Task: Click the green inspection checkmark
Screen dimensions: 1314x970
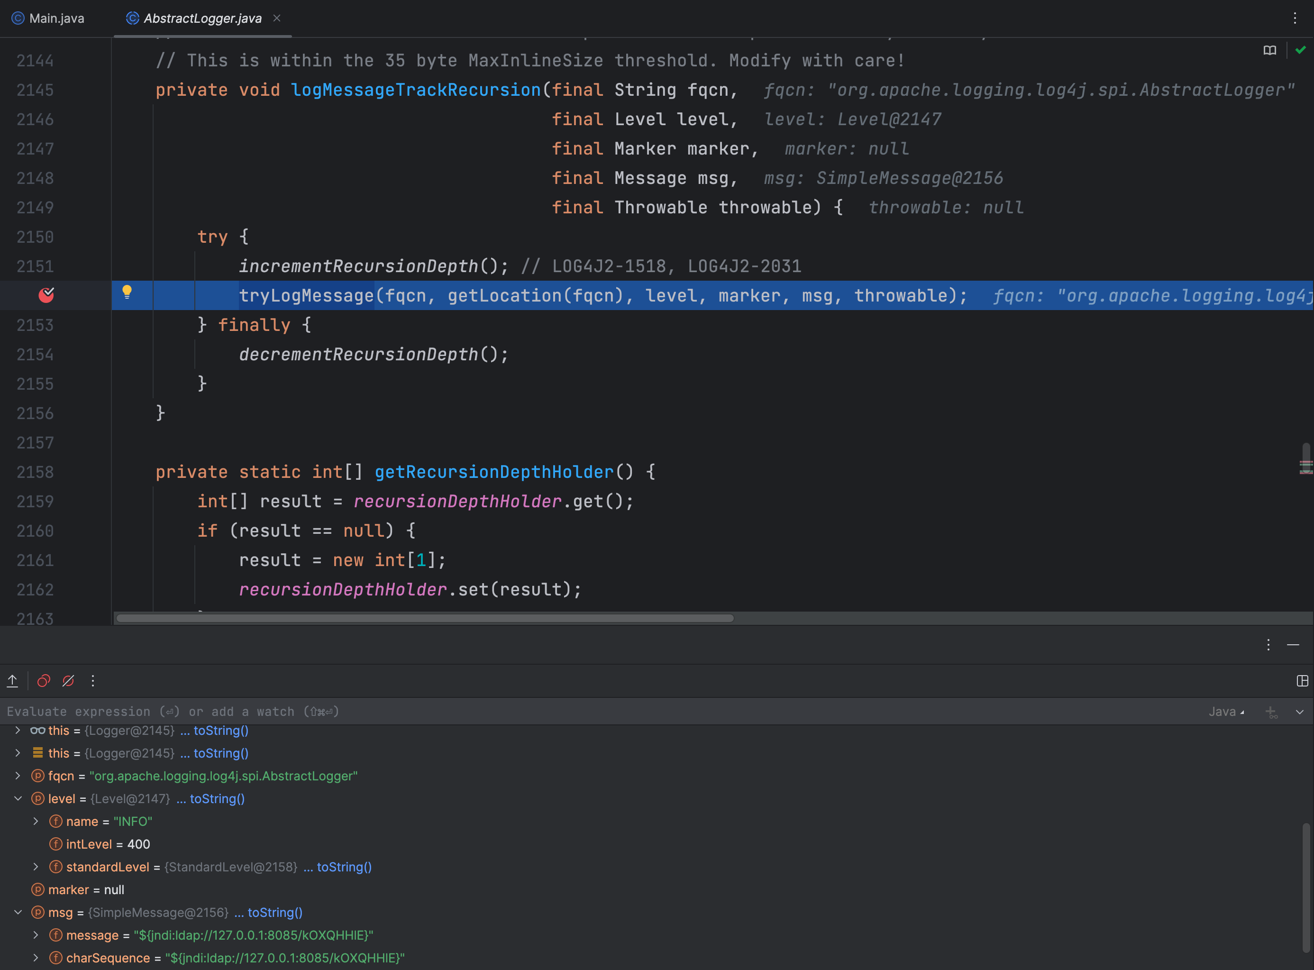Action: coord(1301,50)
